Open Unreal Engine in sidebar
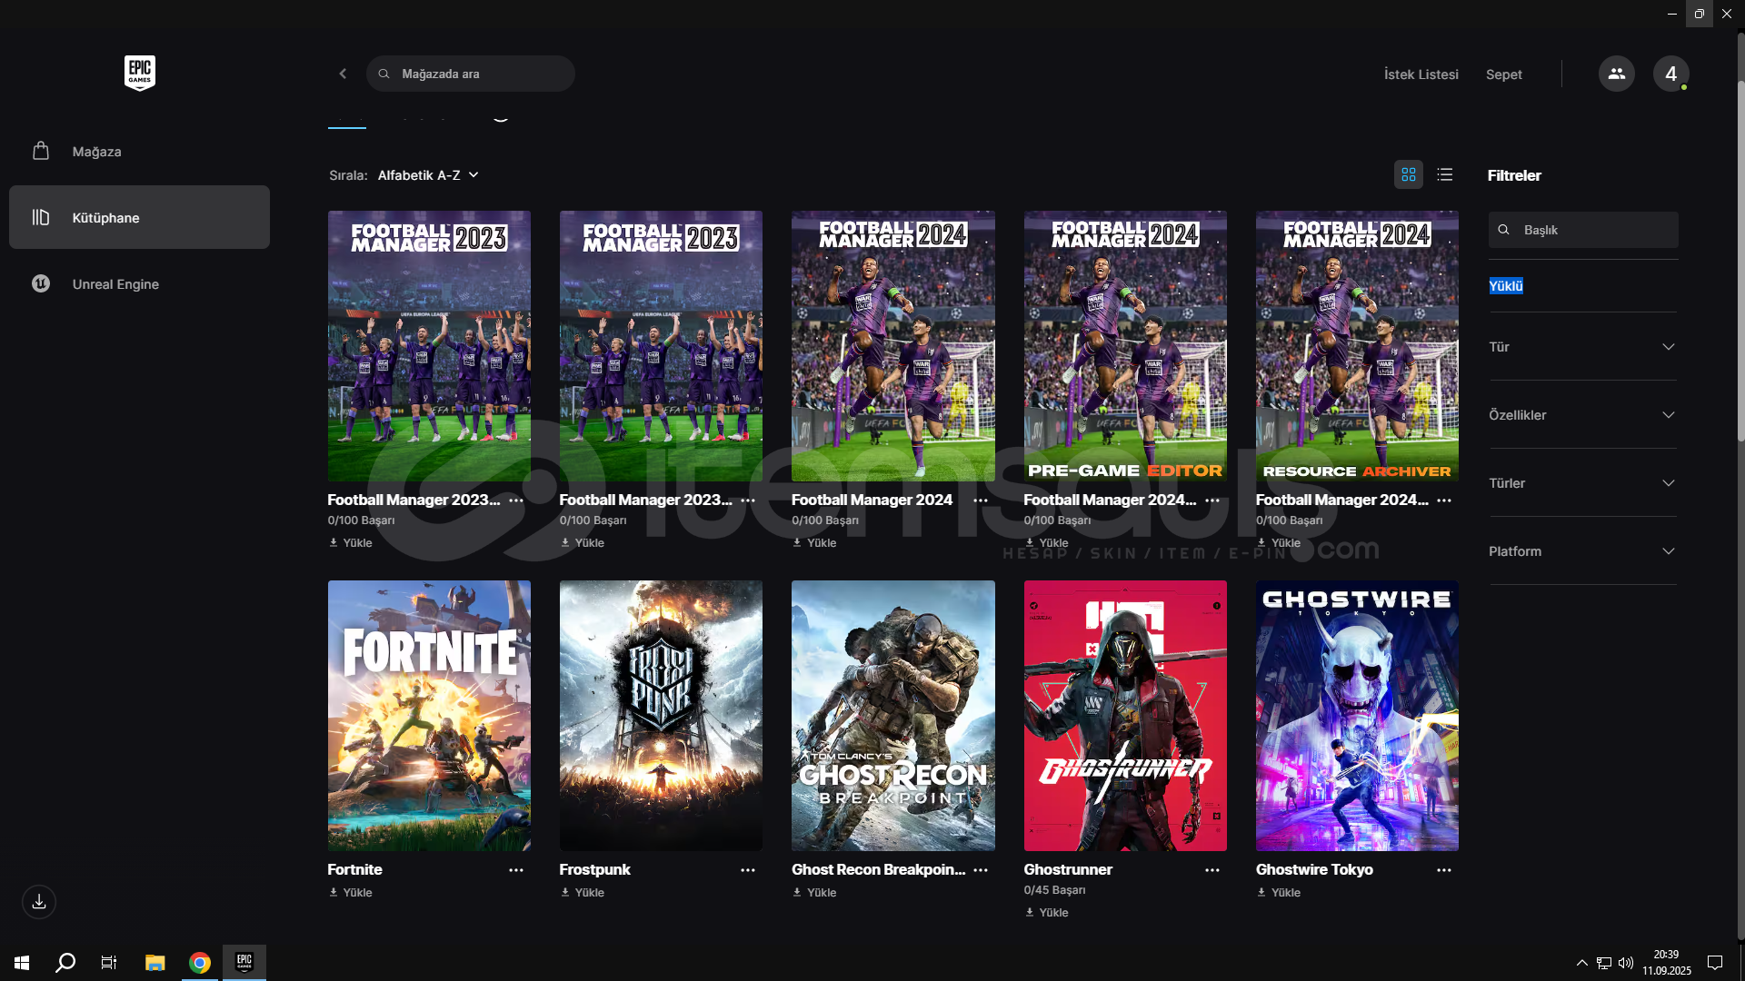This screenshot has width=1745, height=981. 139,283
